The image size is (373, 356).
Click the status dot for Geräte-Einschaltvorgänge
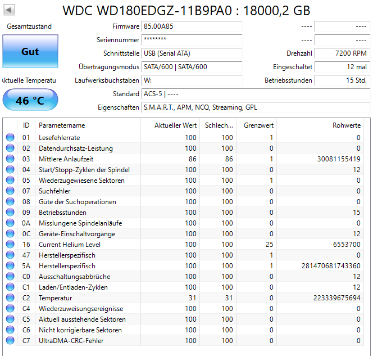click(x=10, y=233)
